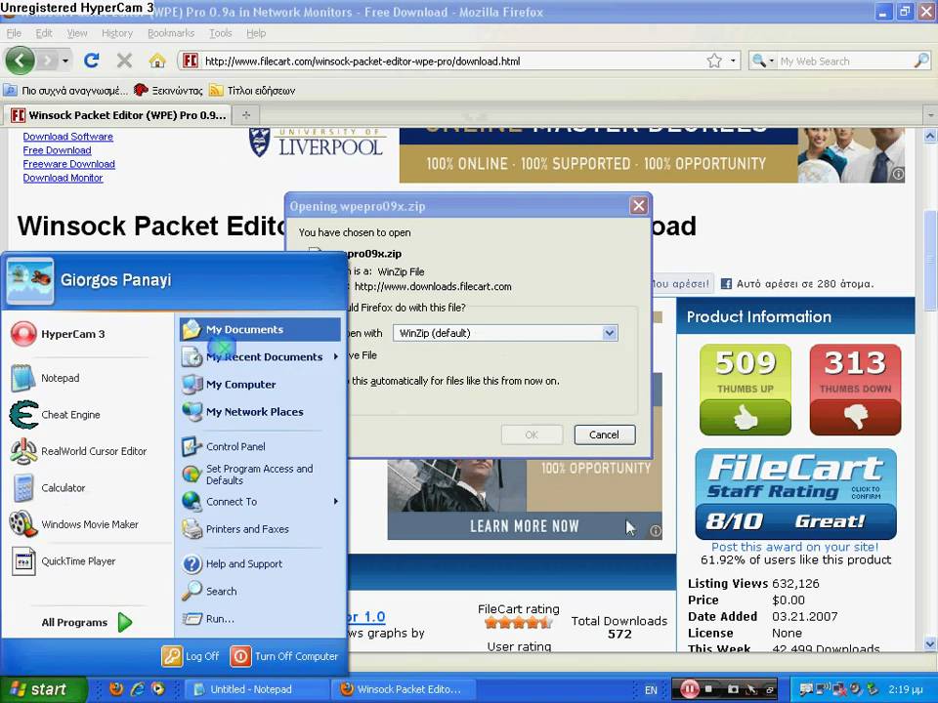Click the Turn Off Computer power icon
The width and height of the screenshot is (938, 703).
[240, 656]
